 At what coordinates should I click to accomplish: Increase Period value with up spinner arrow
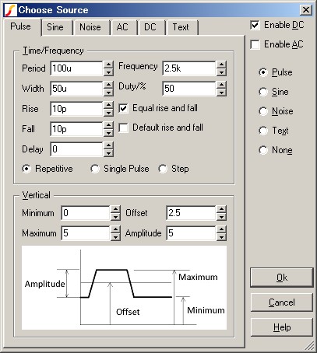click(108, 65)
